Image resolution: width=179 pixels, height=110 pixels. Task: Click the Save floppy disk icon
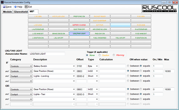[x=4, y=7]
